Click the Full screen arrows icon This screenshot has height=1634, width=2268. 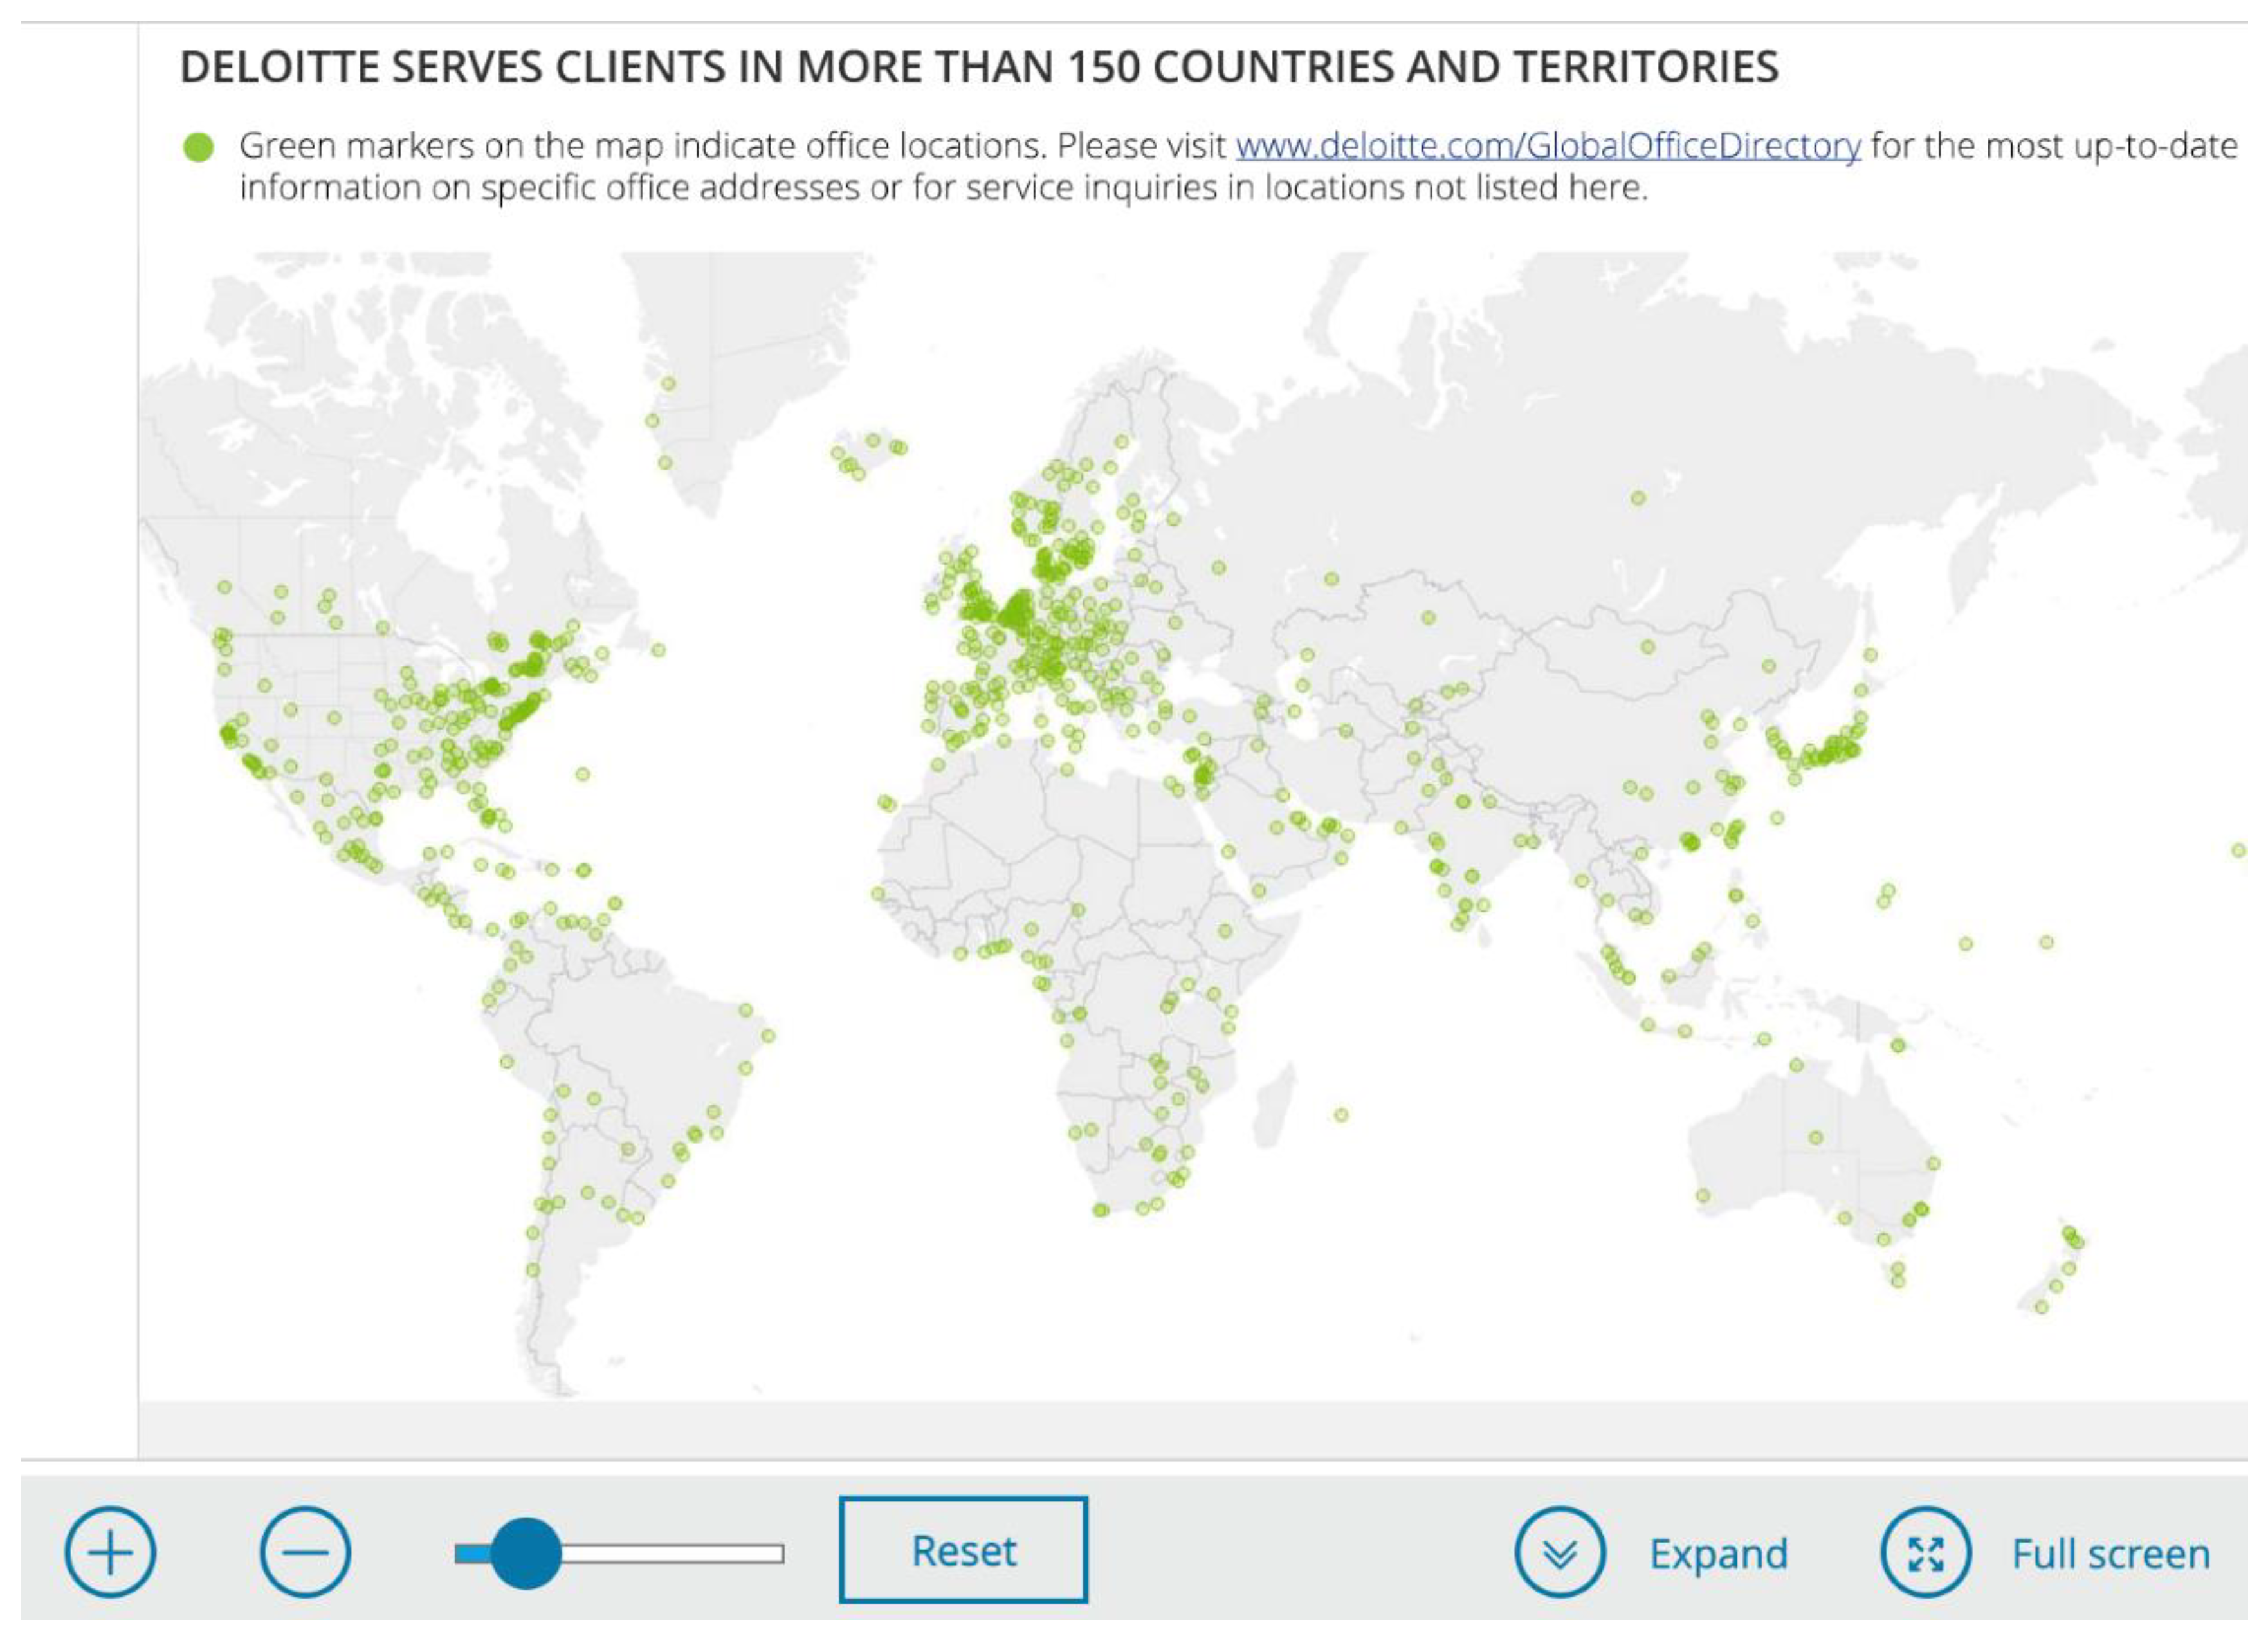(x=1925, y=1553)
